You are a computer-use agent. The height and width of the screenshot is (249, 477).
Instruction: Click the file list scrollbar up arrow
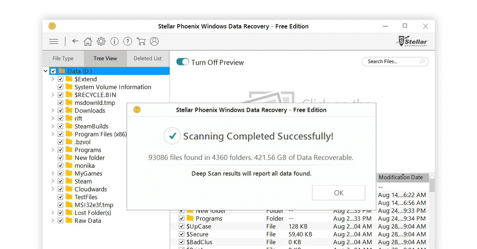pyautogui.click(x=432, y=176)
